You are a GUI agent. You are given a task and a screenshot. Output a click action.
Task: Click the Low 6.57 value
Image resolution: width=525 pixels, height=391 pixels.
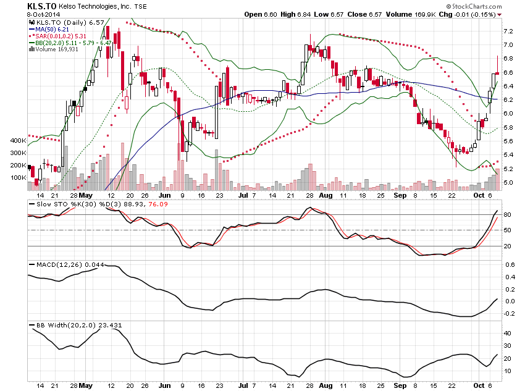click(x=329, y=14)
